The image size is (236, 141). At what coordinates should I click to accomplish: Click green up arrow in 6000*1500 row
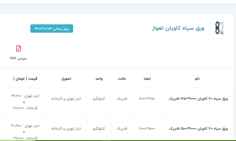pos(24,132)
